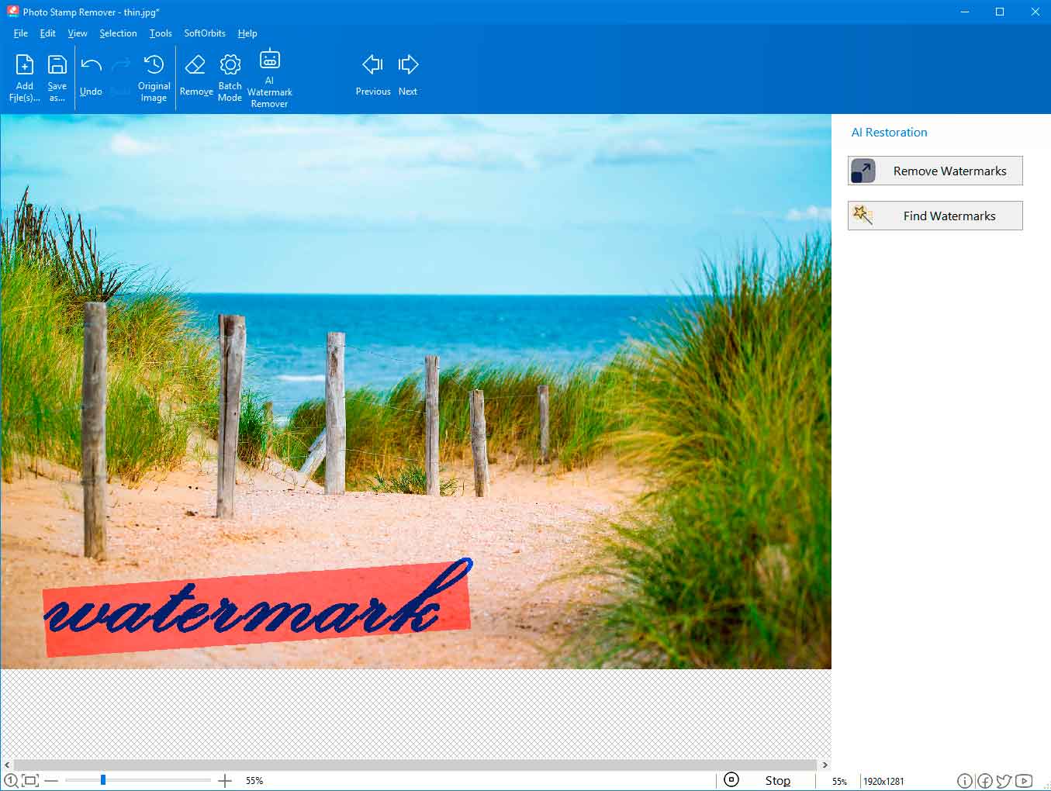This screenshot has width=1051, height=791.
Task: Go to the Next image
Action: pos(408,74)
